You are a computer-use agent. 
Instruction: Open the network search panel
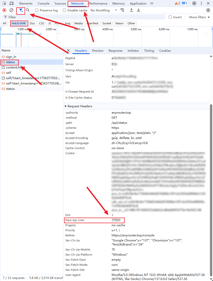28,10
